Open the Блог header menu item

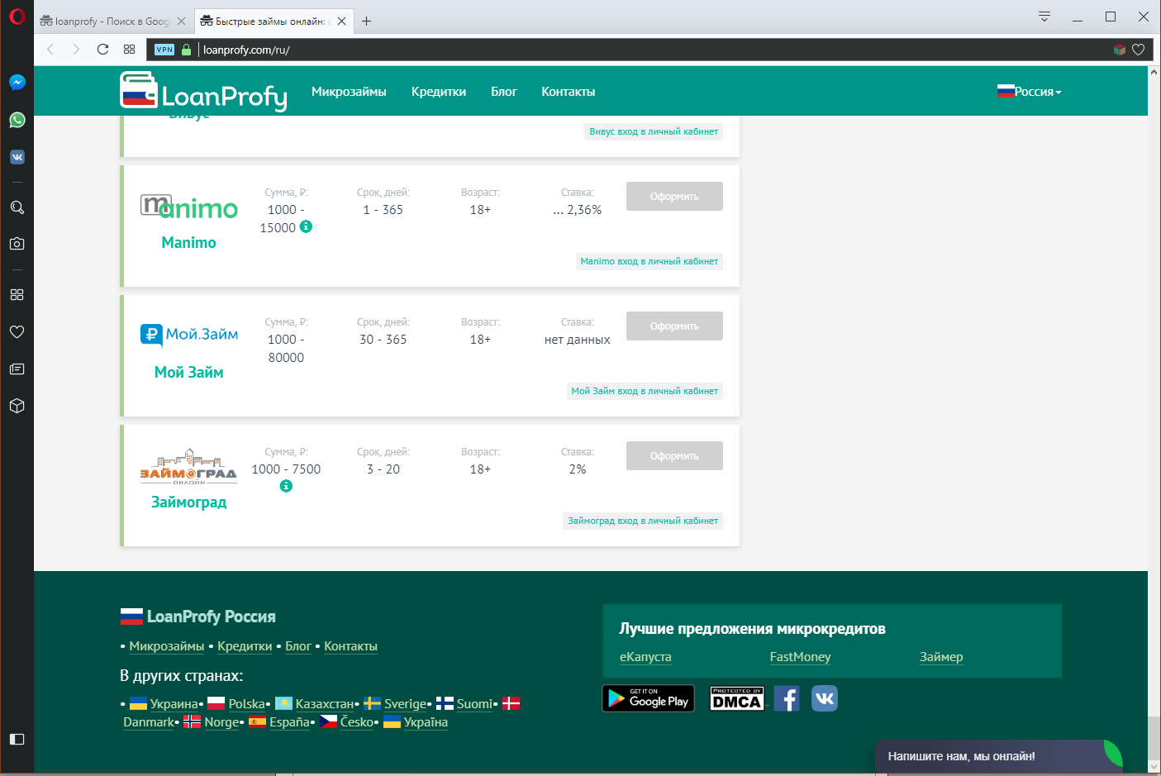(x=504, y=92)
